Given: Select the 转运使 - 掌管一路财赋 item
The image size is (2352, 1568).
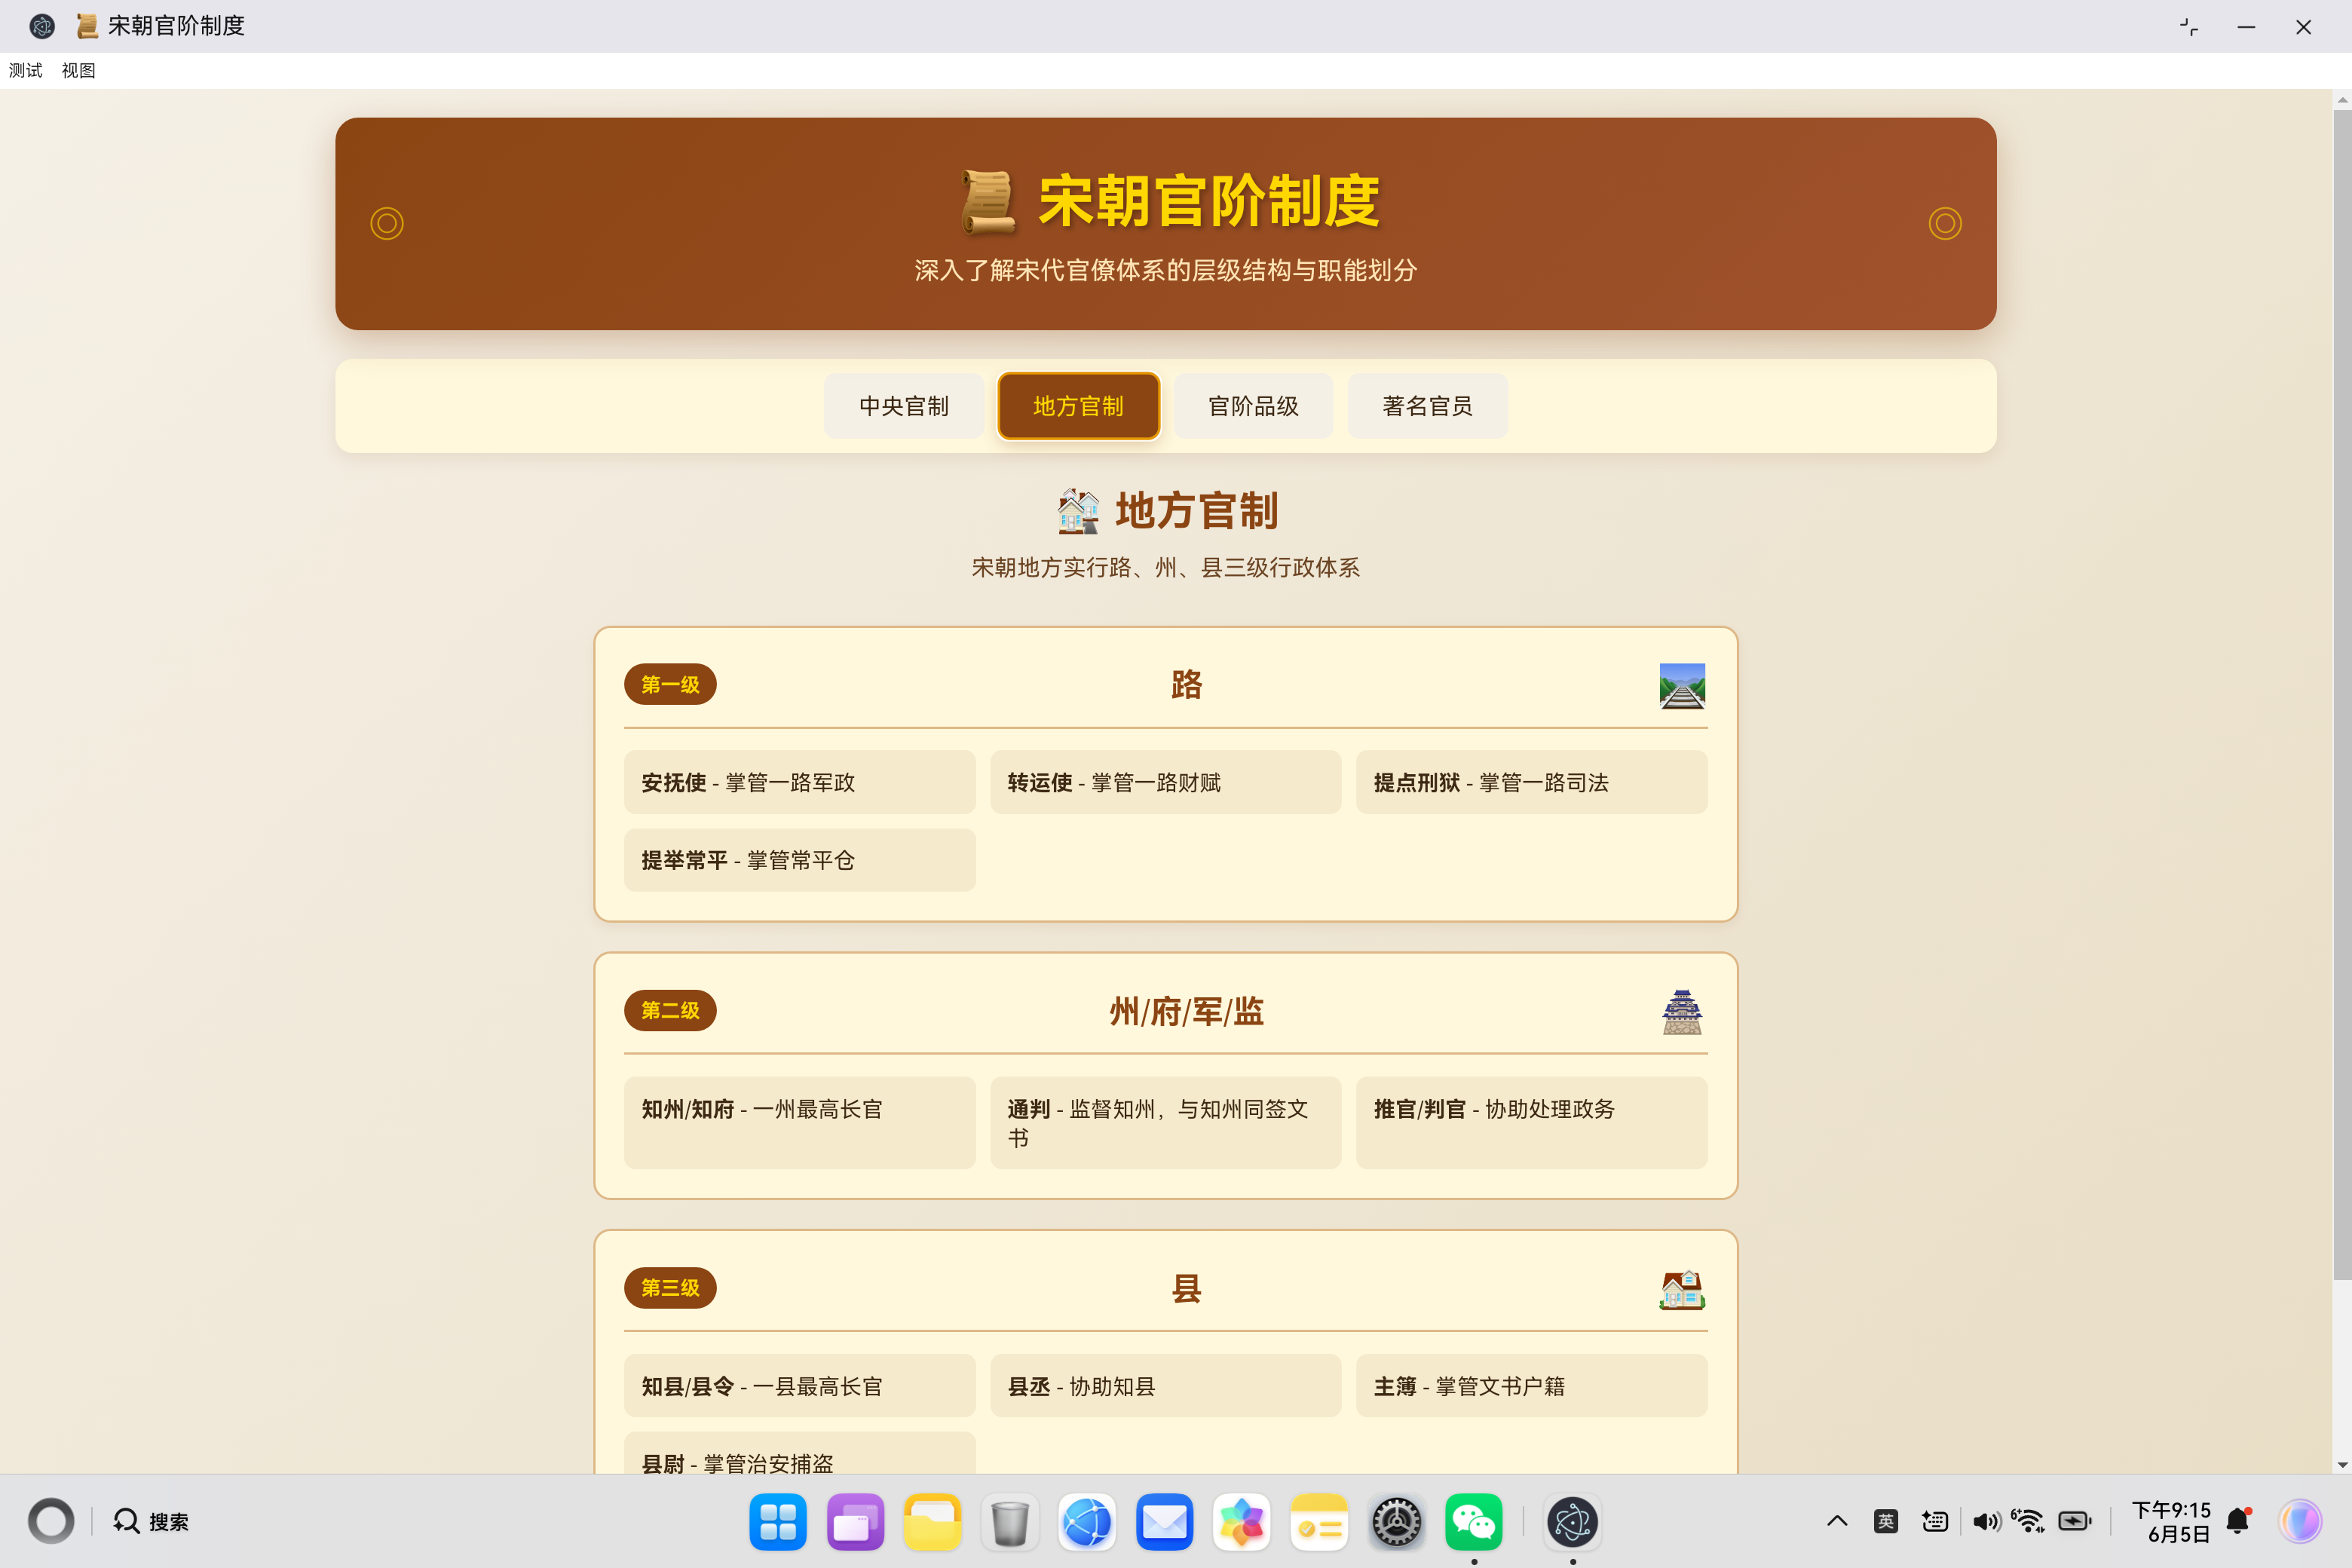Looking at the screenshot, I should [1166, 782].
